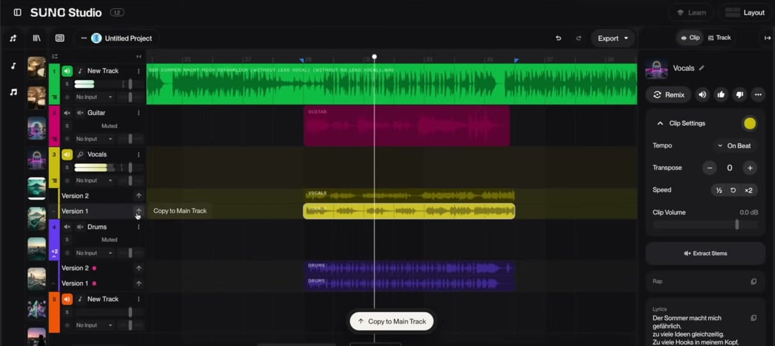Dislike the Vocals clip with thumbs down
This screenshot has width=775, height=346.
[739, 94]
